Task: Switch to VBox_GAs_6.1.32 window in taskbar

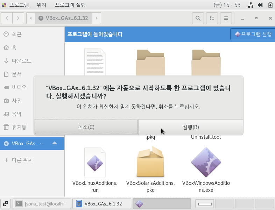Action: point(102,204)
